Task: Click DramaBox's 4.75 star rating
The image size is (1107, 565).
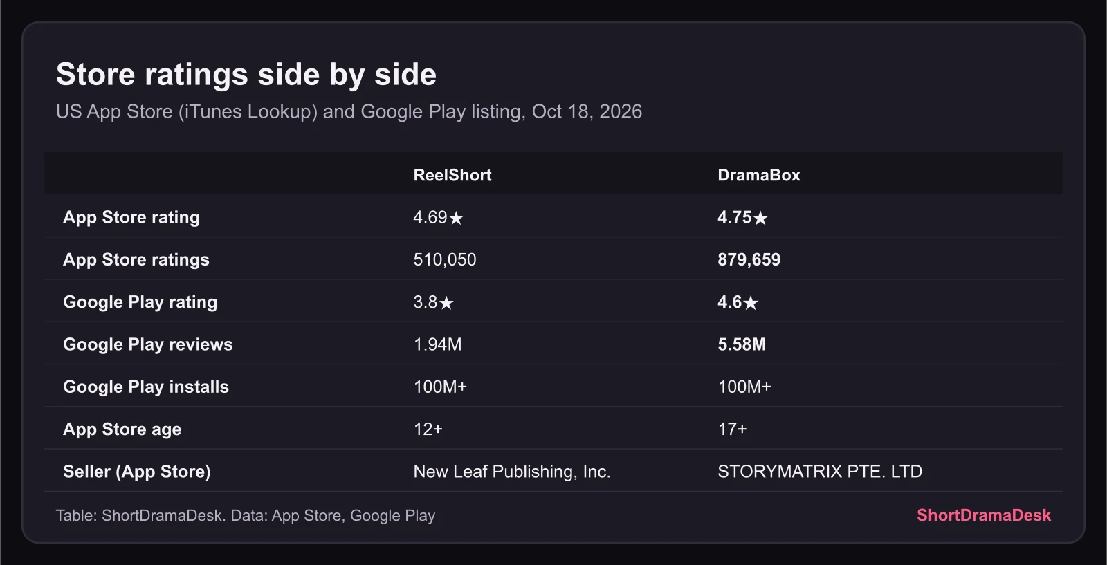Action: [x=743, y=217]
